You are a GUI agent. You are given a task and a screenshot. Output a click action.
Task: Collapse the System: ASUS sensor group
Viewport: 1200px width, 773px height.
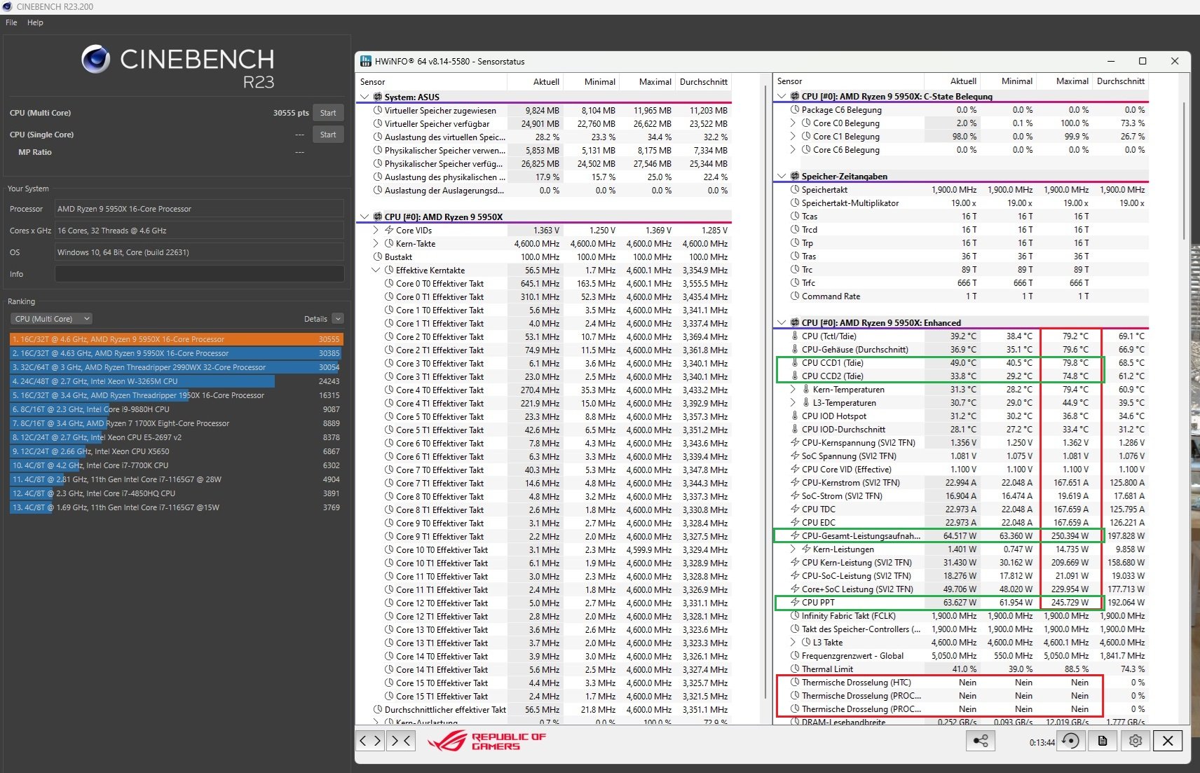[364, 97]
